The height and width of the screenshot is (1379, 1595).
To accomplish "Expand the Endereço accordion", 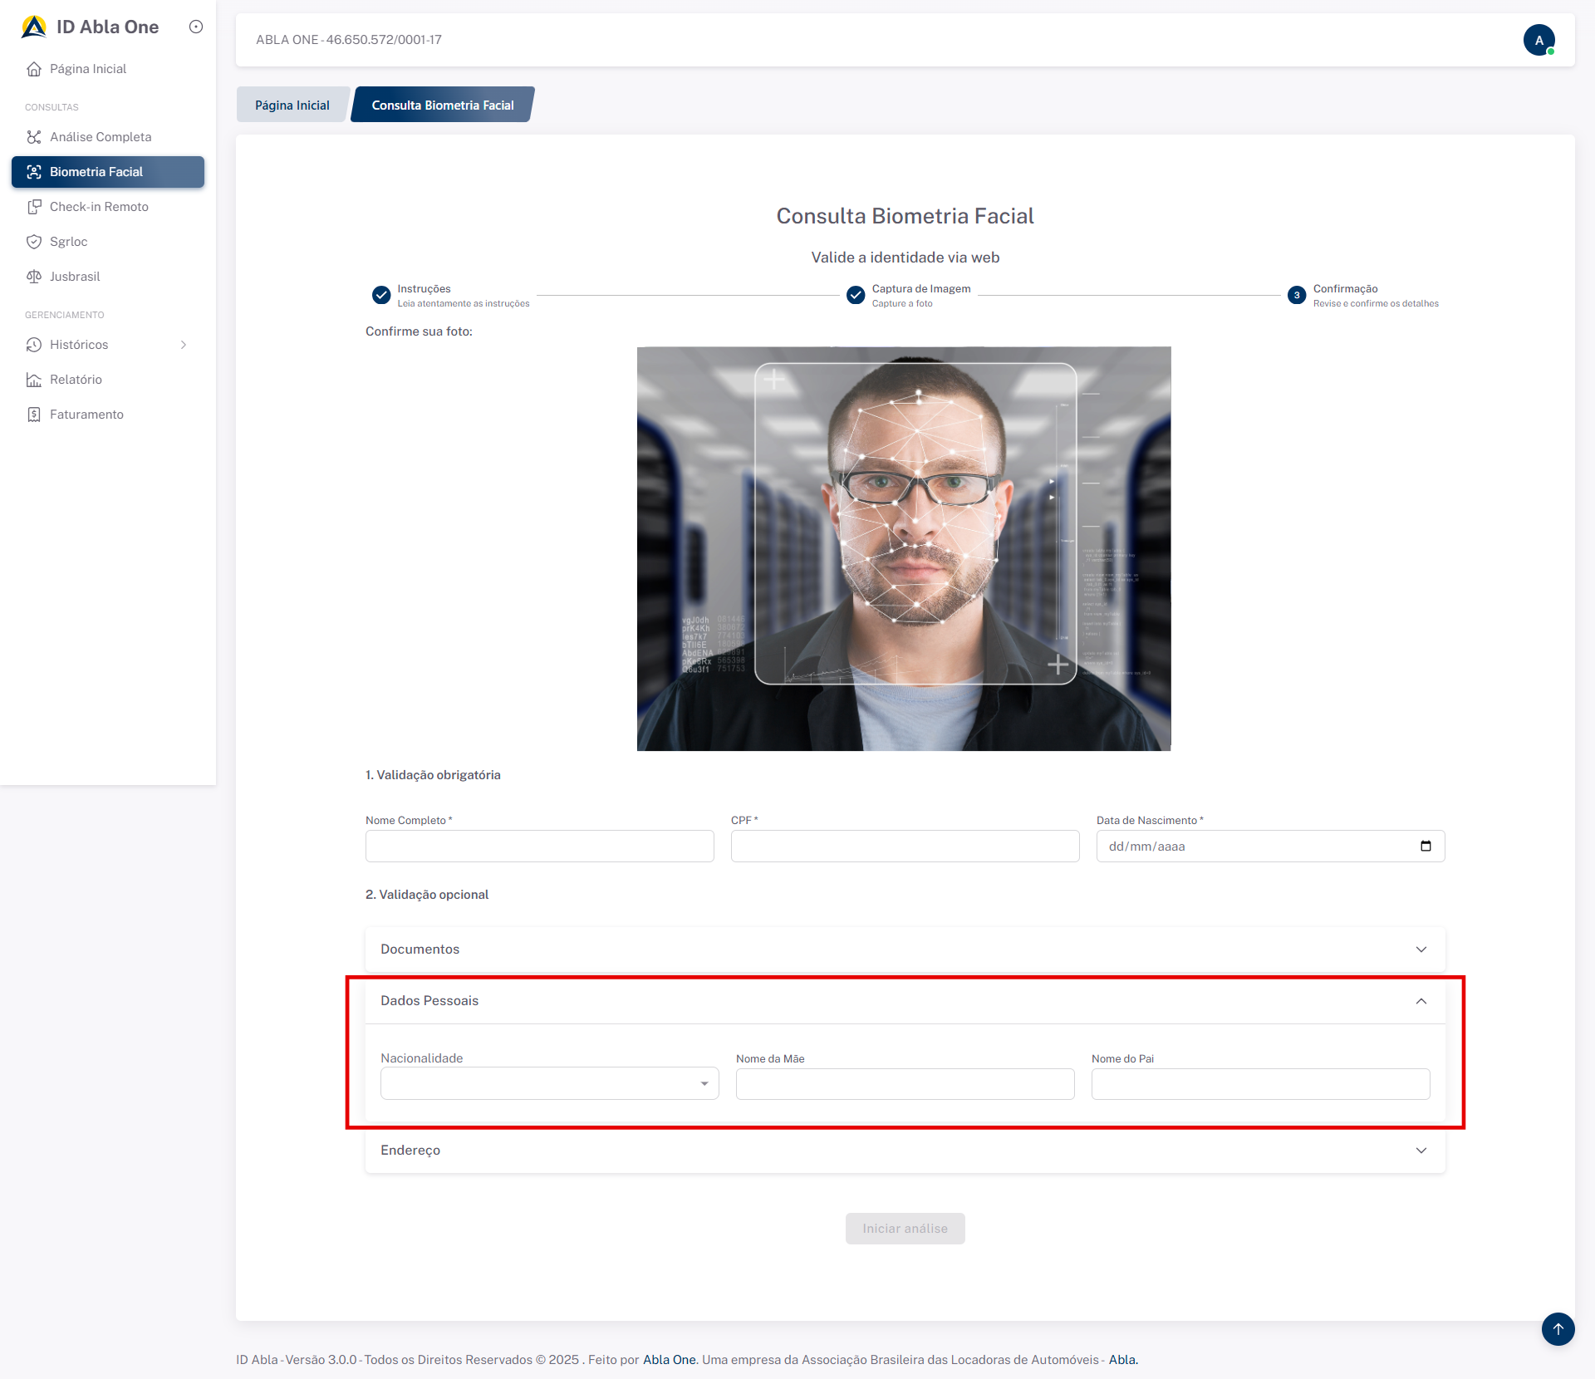I will (905, 1150).
